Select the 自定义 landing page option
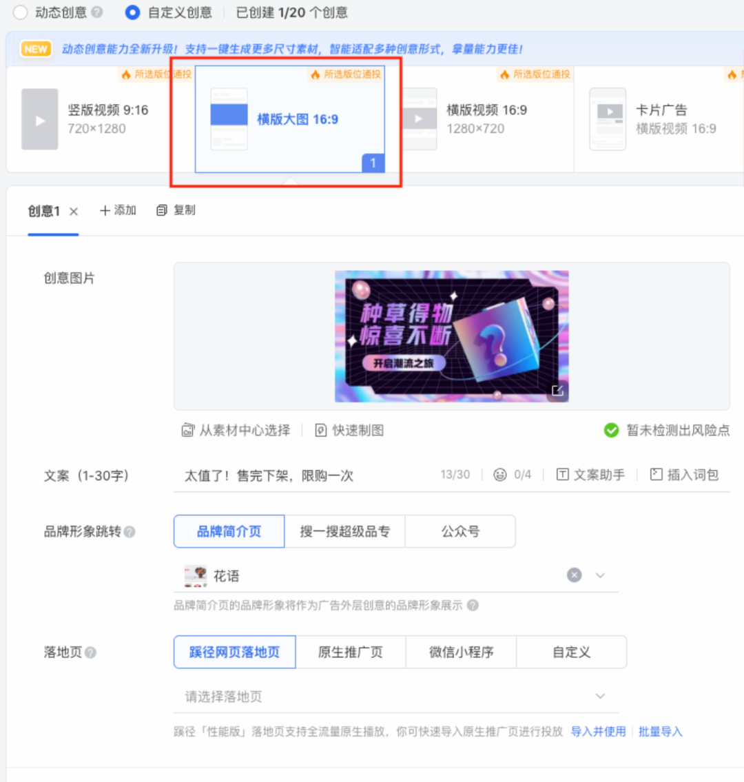The width and height of the screenshot is (744, 782). pos(572,652)
